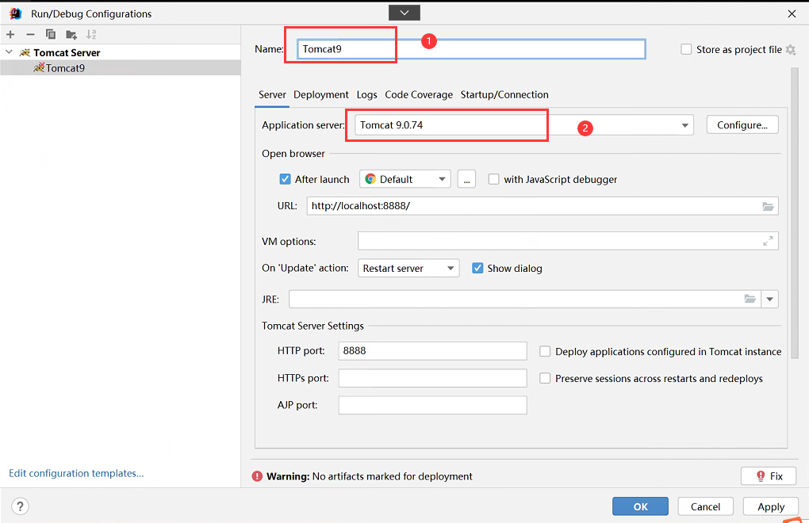Enable Deploy applications configured in Tomcat instance
Viewport: 809px width, 523px height.
[x=545, y=351]
